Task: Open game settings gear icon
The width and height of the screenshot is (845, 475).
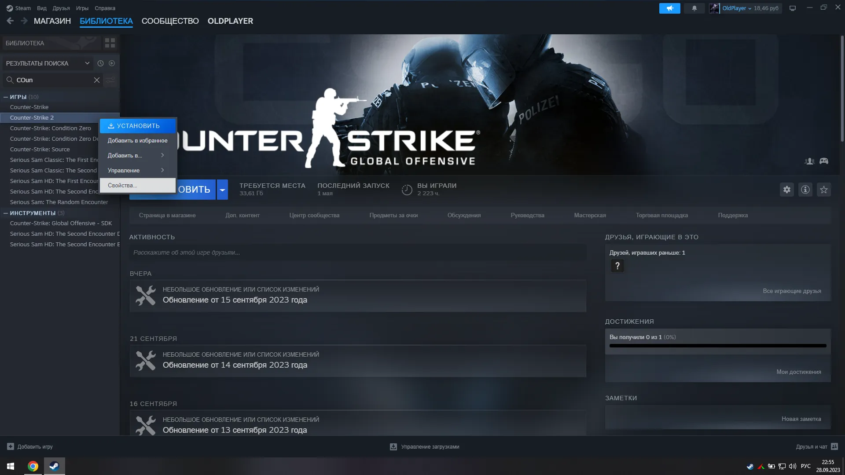Action: tap(787, 190)
